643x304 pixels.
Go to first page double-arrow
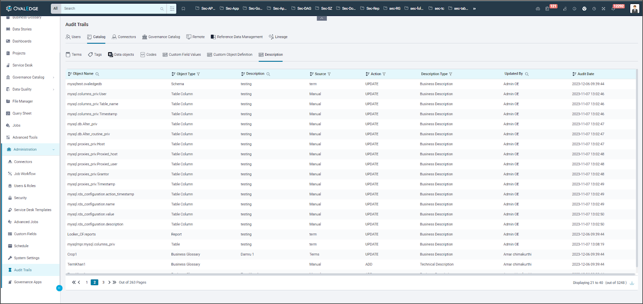tap(74, 282)
